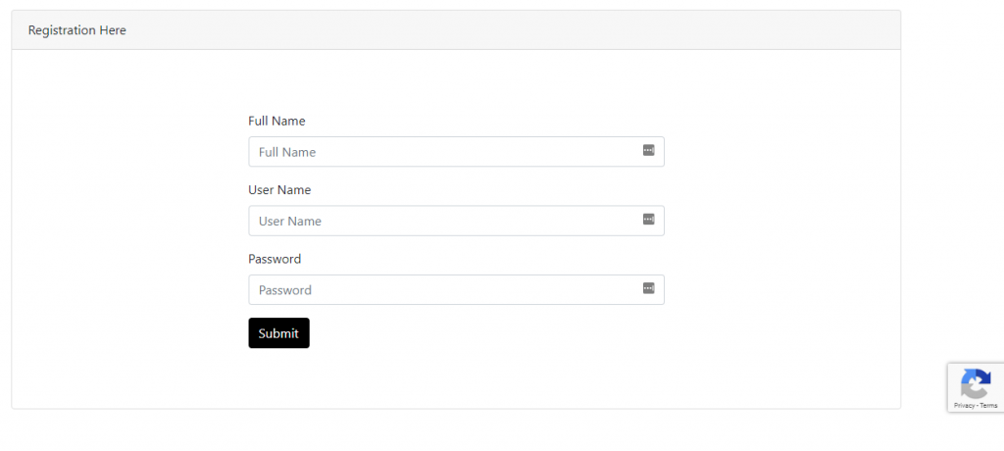Click the Full Name placeholder text
This screenshot has height=451, width=1004.
[x=287, y=153]
